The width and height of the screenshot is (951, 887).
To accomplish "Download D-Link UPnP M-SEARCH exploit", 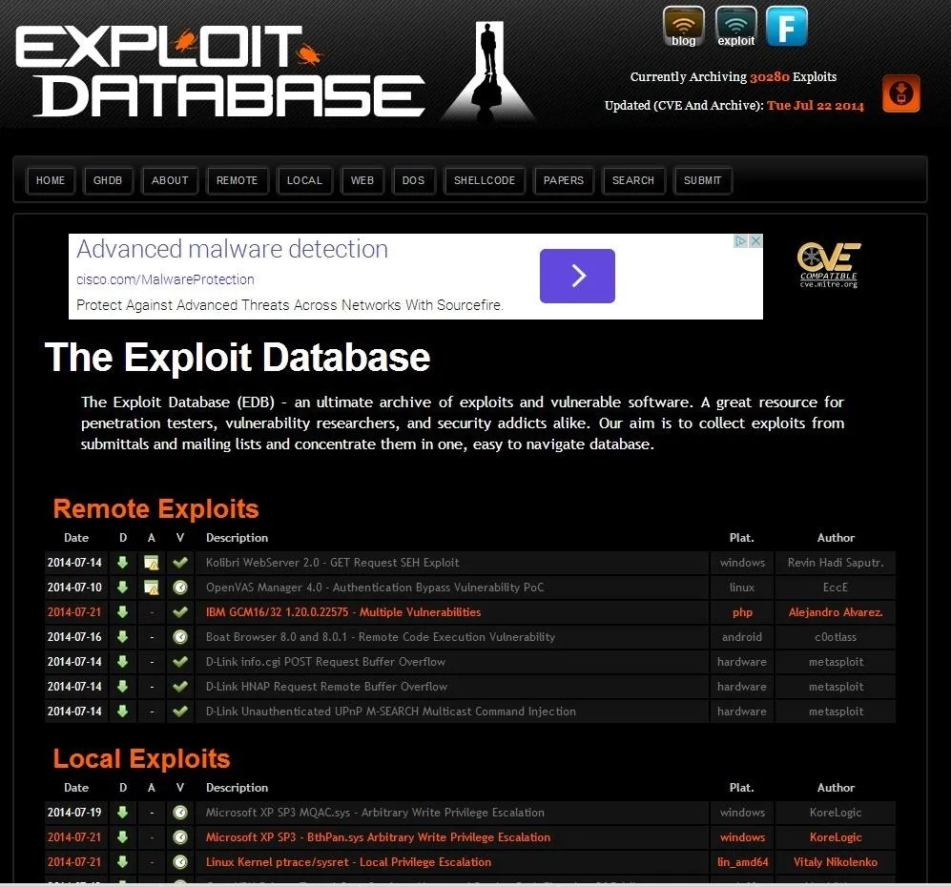I will [x=122, y=712].
